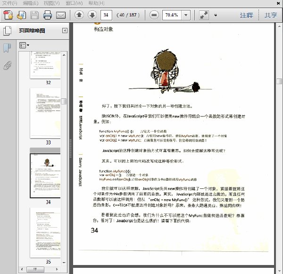Click the 页面缩略图 panel title

click(32, 31)
